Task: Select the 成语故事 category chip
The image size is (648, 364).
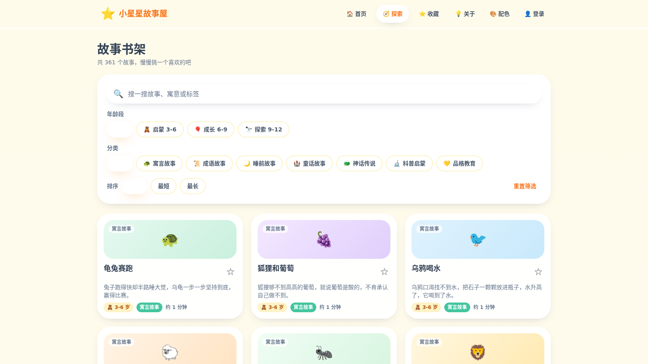Action: [209, 163]
